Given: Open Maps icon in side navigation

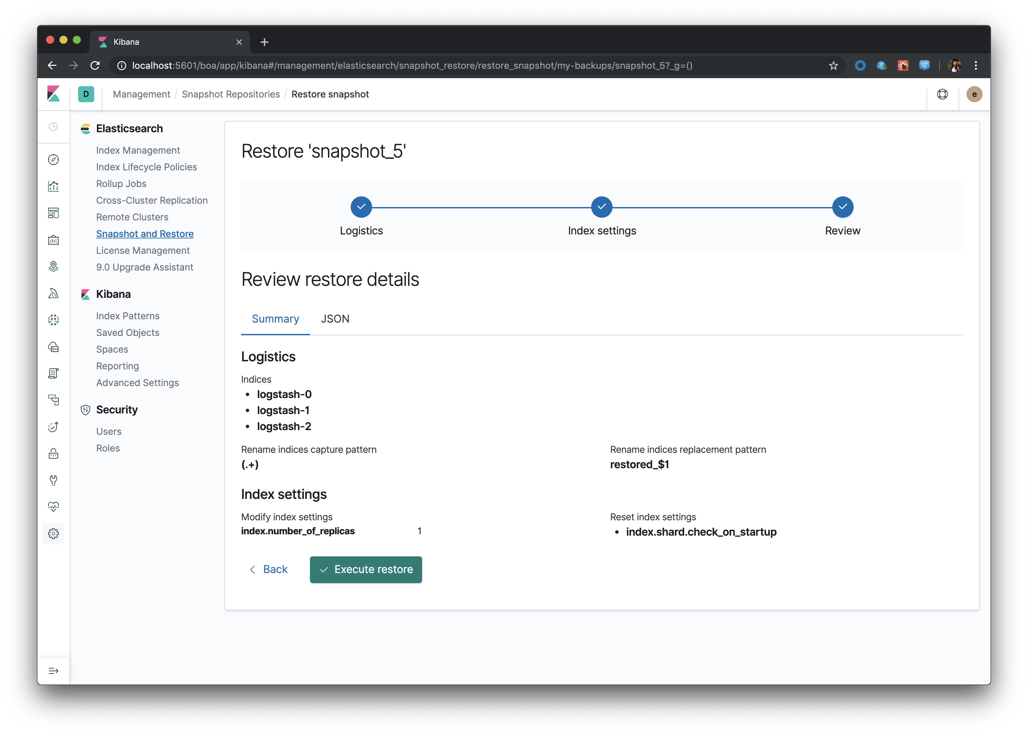Looking at the screenshot, I should coord(53,266).
